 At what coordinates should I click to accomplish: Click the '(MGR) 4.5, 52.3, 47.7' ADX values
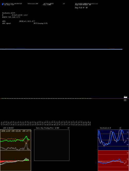(27, 21)
